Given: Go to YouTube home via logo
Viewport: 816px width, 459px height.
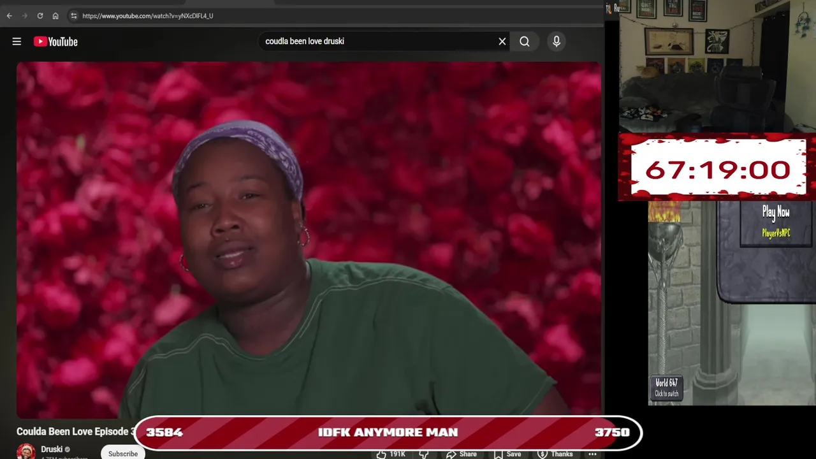Looking at the screenshot, I should pos(55,41).
